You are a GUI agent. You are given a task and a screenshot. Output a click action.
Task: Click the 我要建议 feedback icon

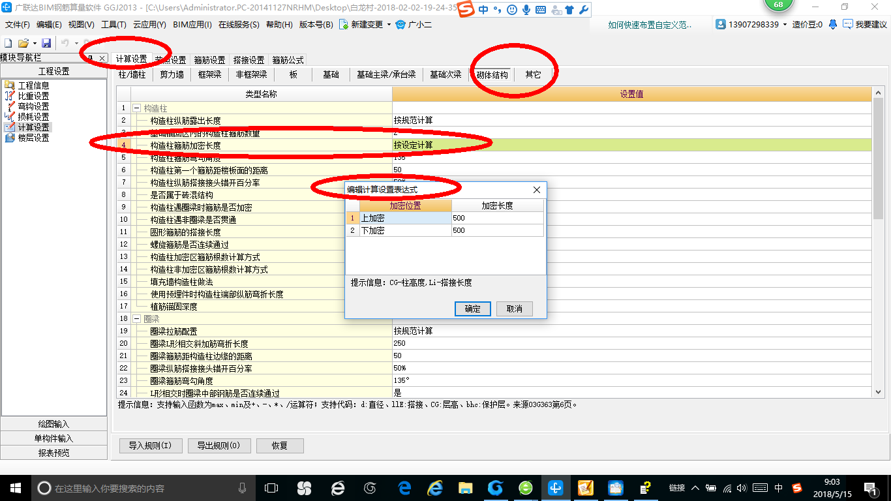[x=848, y=24]
